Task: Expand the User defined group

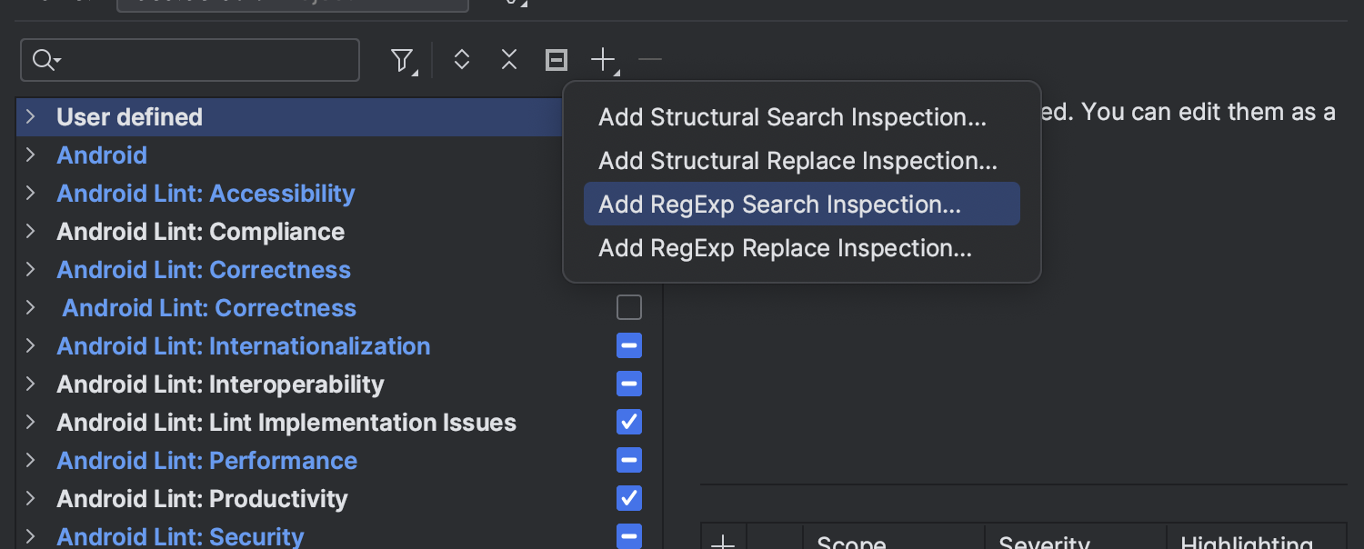Action: pyautogui.click(x=31, y=117)
